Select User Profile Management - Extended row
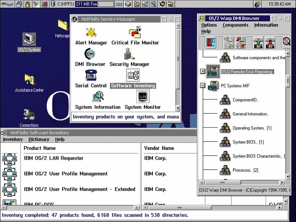Screen dimensions: 296x222 [x=79, y=189]
